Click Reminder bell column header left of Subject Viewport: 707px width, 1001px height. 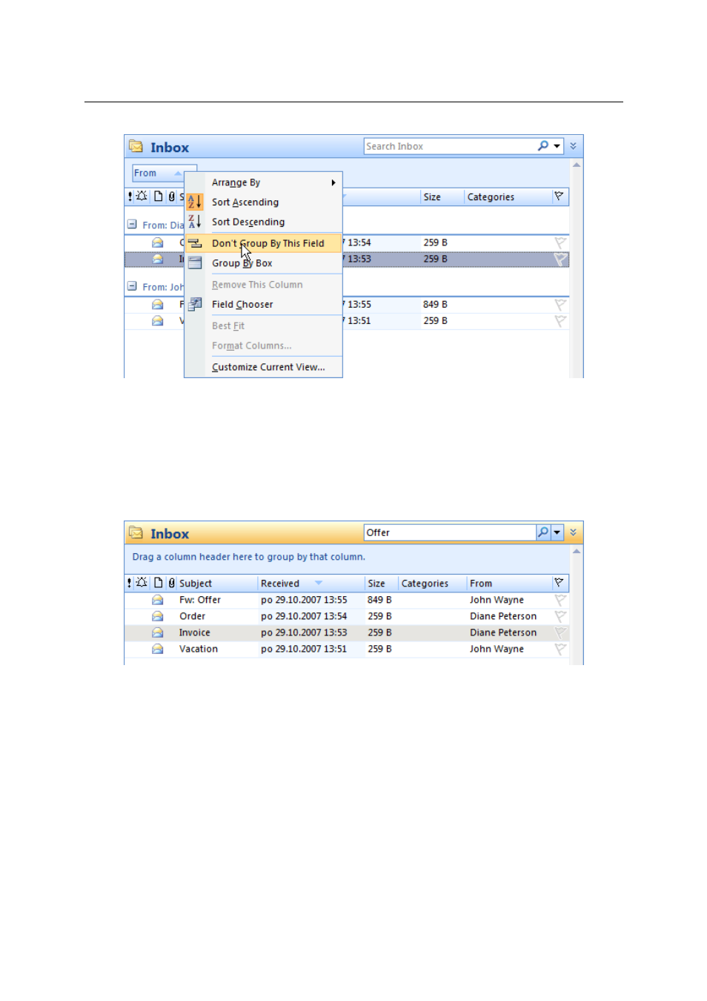(142, 583)
